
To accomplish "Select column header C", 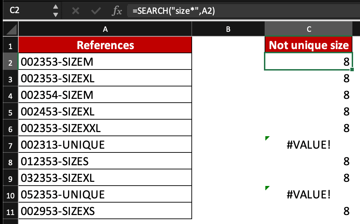I will [x=309, y=29].
